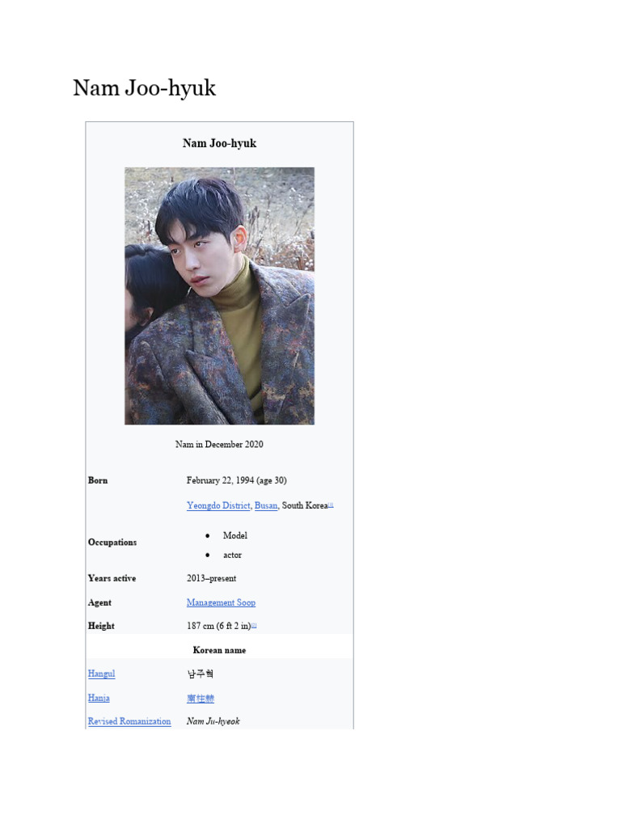Click the Hangul name text 남주혁

coord(201,674)
